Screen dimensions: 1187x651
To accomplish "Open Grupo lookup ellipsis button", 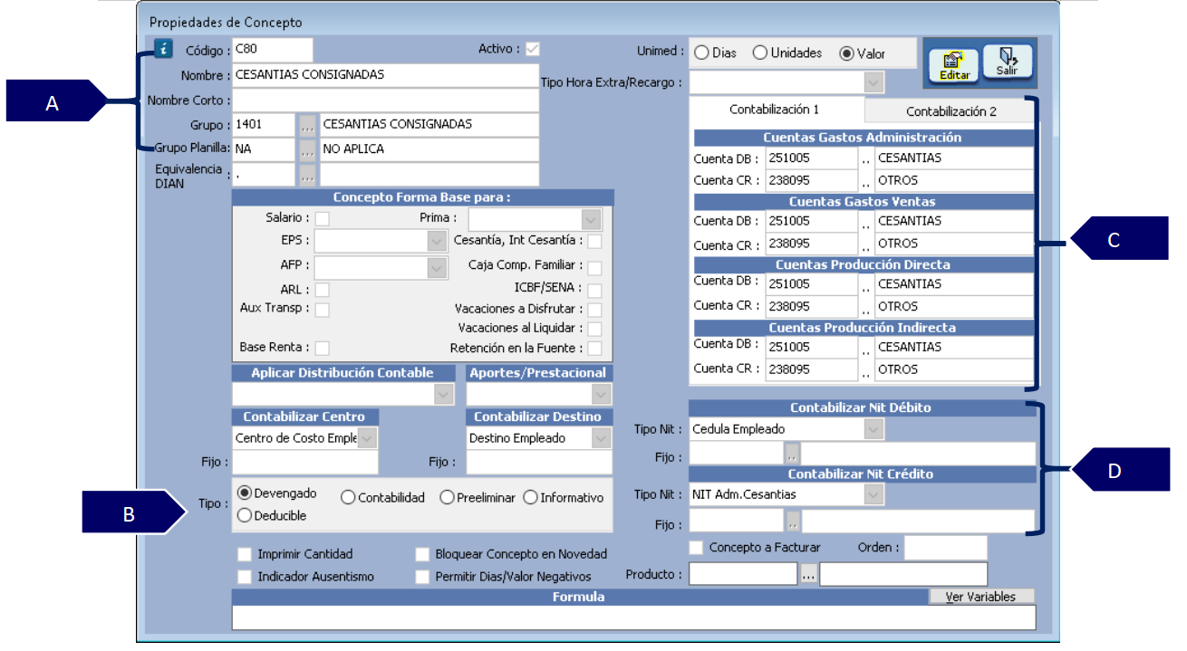I will [x=308, y=124].
